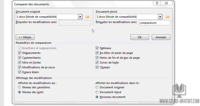Expand the Document original dropdown

(80, 17)
